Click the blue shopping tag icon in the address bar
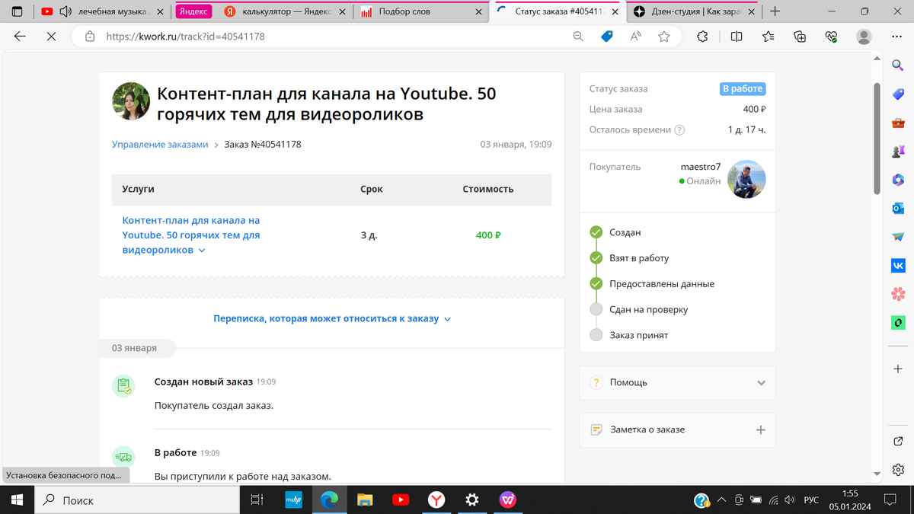Screen dimensions: 914x514 tap(607, 36)
